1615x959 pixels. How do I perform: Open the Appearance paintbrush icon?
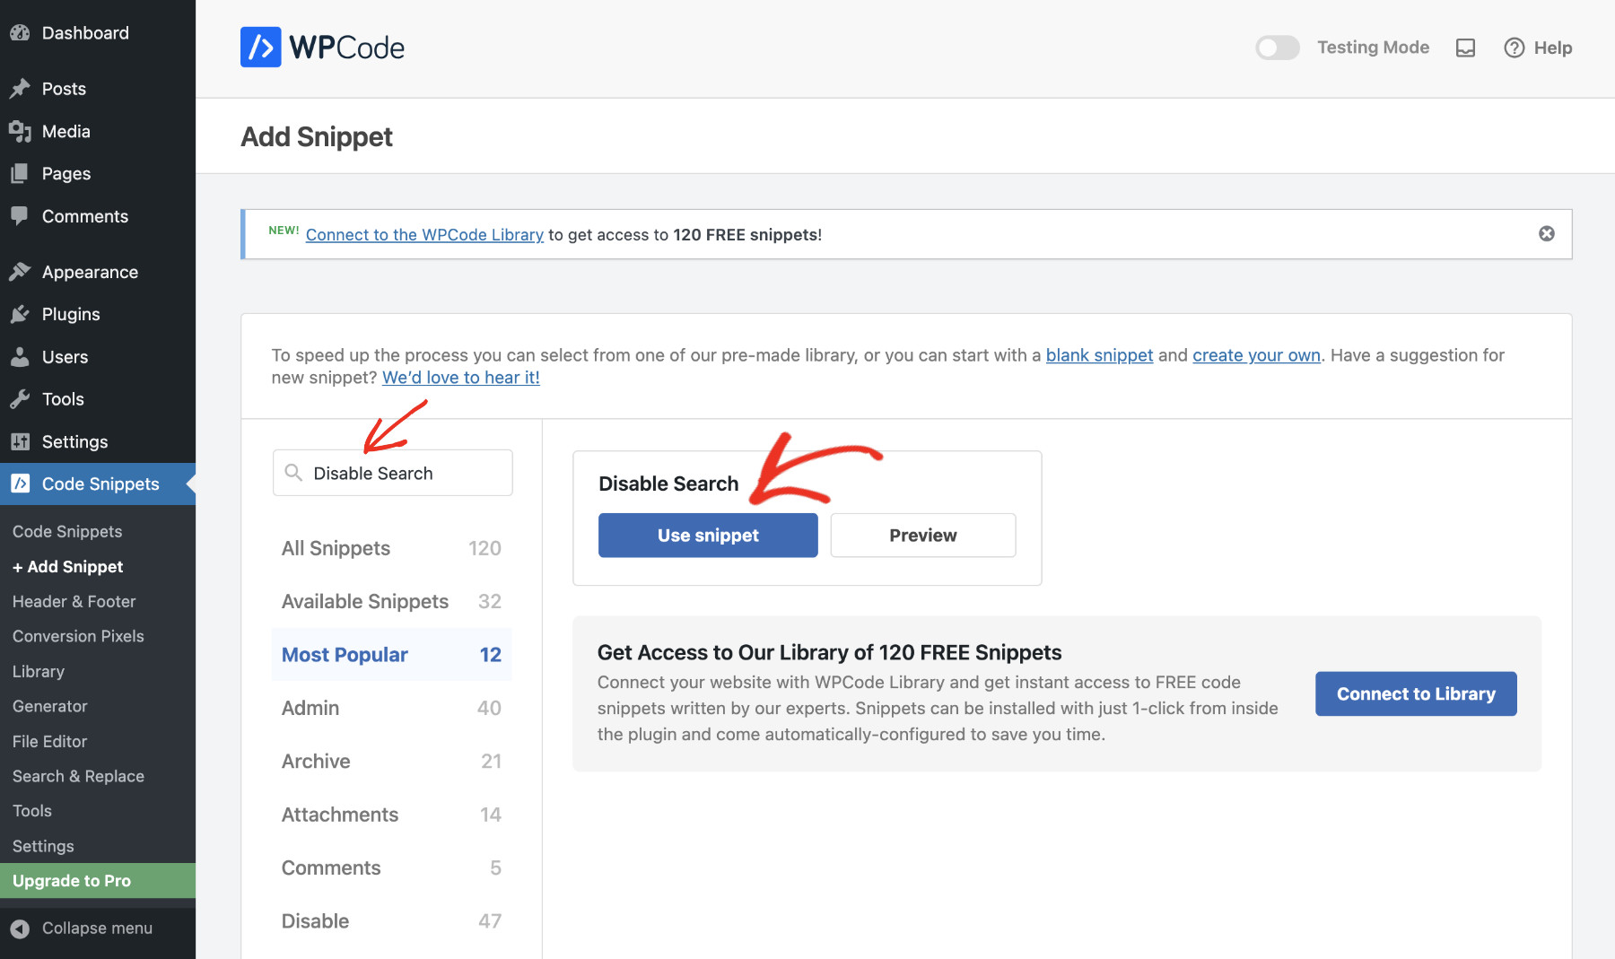(20, 271)
